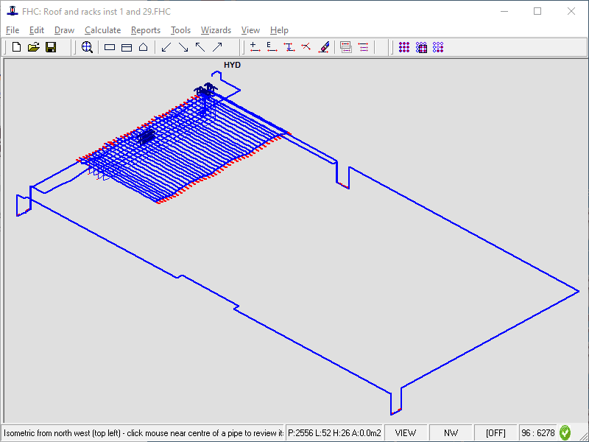The image size is (589, 442).
Task: Switch to front elevation view icon
Action: (x=127, y=47)
